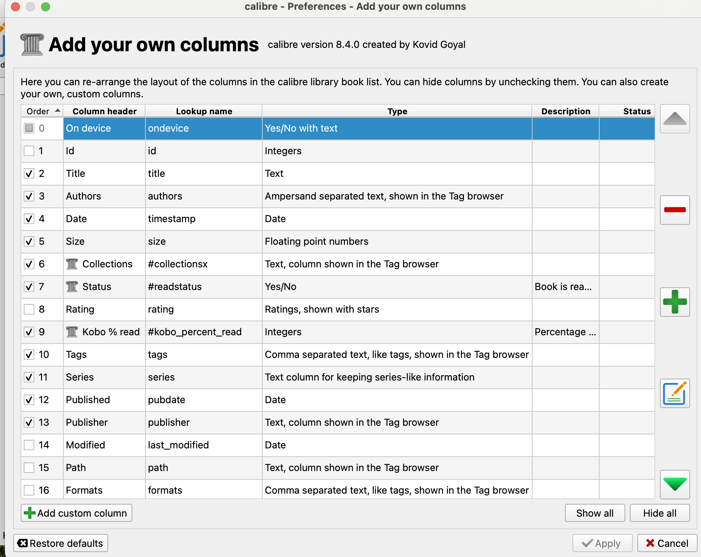Sort by the Order column header
Viewport: 701px width, 557px height.
click(42, 111)
